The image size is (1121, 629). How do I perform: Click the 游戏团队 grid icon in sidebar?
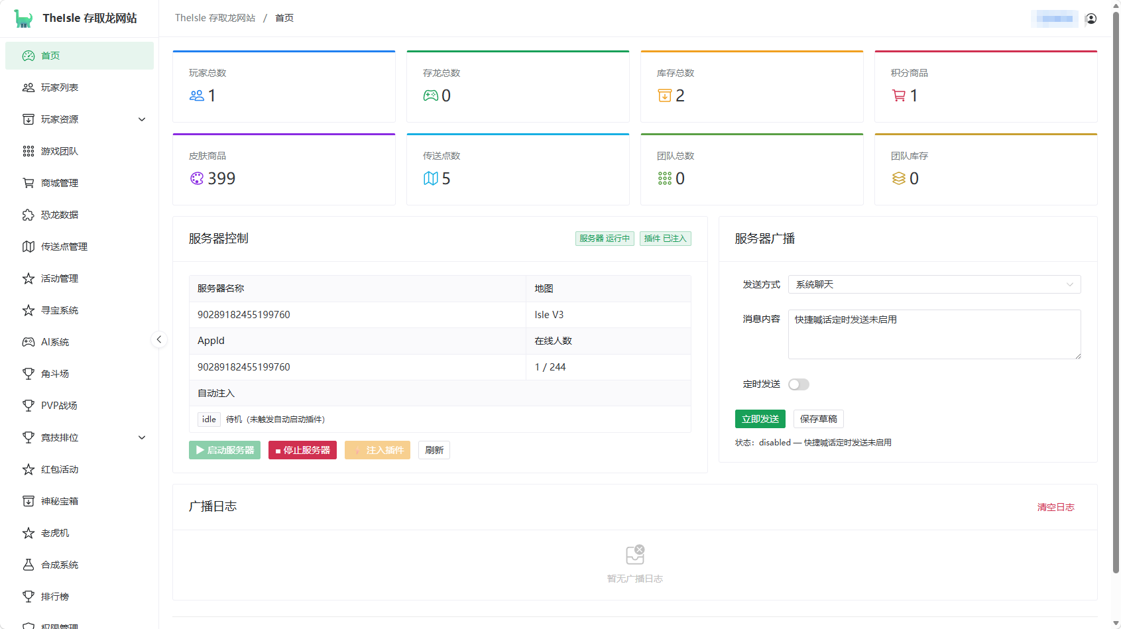click(x=29, y=151)
